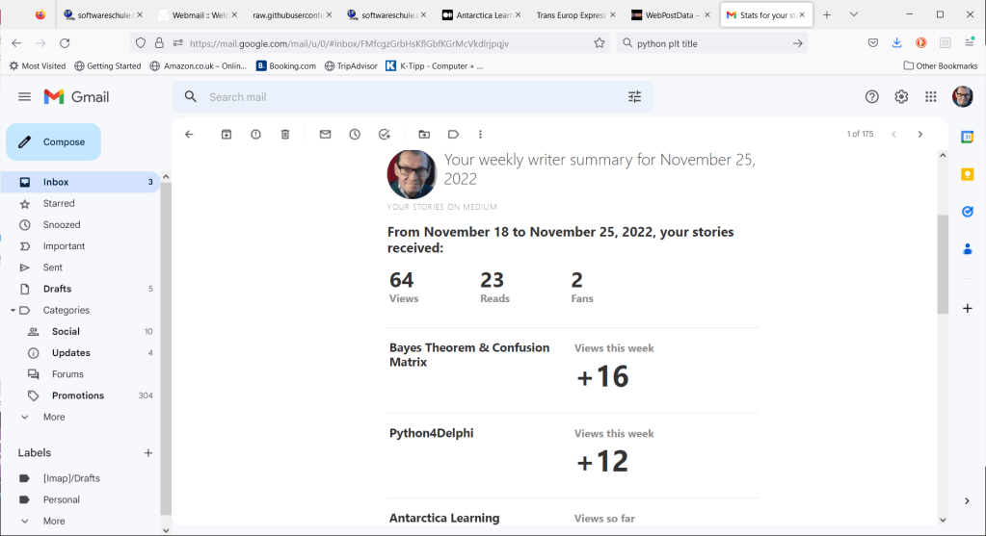The height and width of the screenshot is (536, 986).
Task: Snooze this email with the clock icon
Action: [355, 135]
